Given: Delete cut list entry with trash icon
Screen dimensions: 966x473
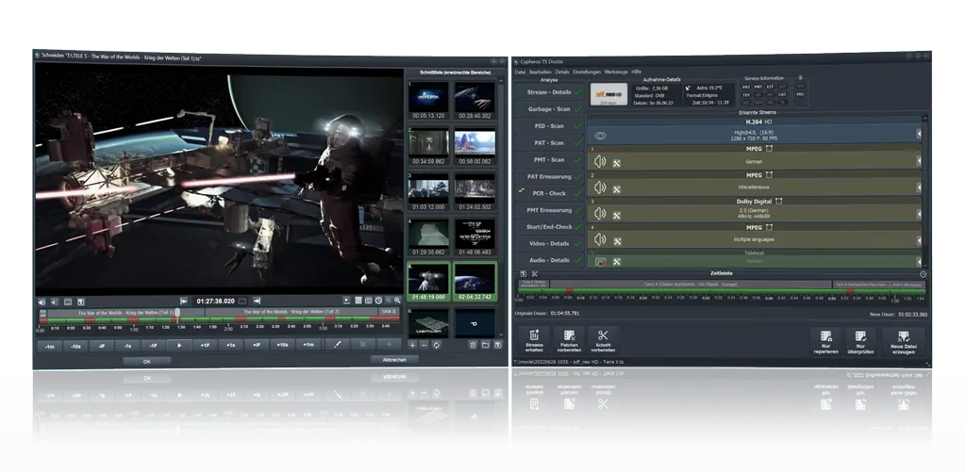Looking at the screenshot, I should [x=473, y=345].
